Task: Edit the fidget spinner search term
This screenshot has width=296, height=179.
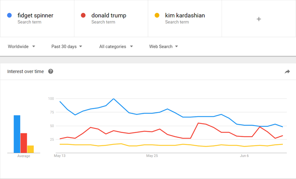Action: (x=35, y=16)
